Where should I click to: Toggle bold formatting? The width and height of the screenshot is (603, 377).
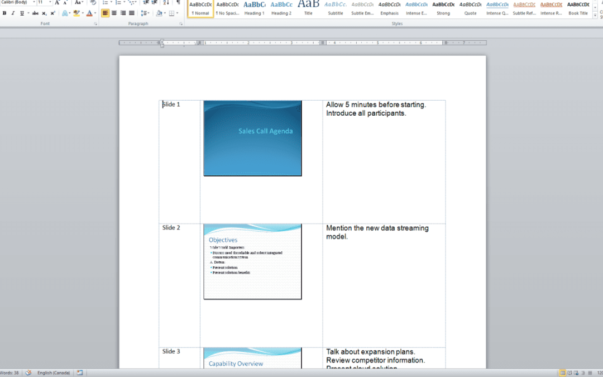coord(4,13)
